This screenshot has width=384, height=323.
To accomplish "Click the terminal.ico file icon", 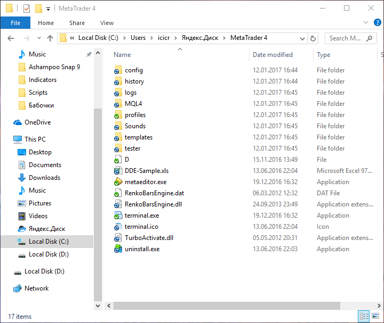I will pos(118,227).
